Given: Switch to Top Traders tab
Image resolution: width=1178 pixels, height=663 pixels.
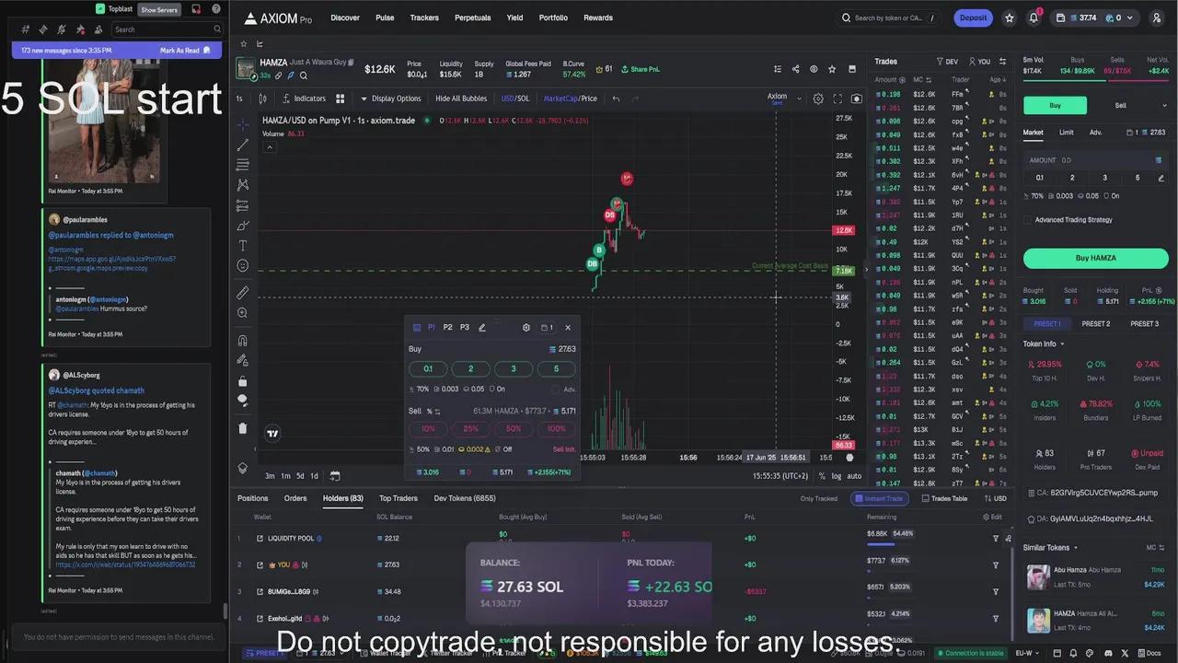Looking at the screenshot, I should click(398, 498).
